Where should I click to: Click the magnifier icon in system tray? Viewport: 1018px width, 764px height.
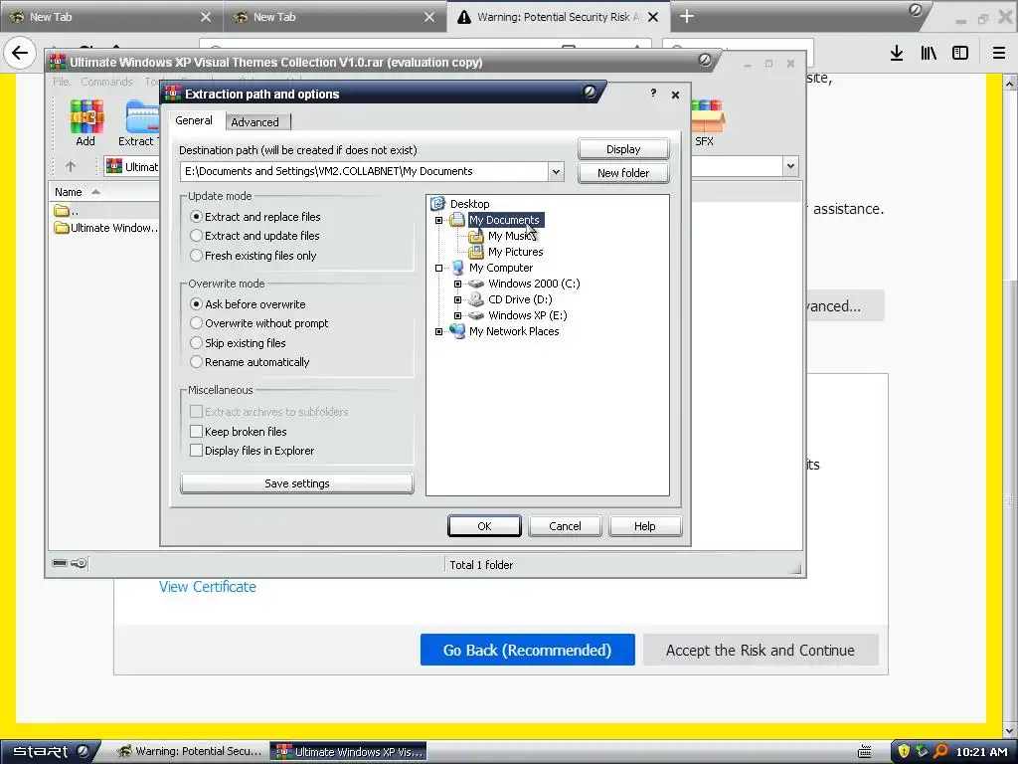tap(940, 752)
